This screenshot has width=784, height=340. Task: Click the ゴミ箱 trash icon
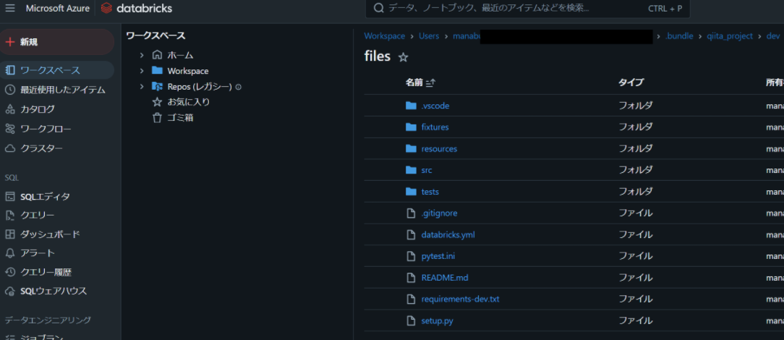tap(157, 118)
